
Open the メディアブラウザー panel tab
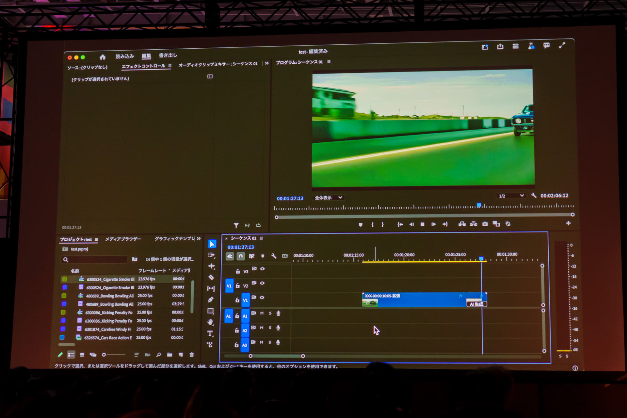click(122, 239)
